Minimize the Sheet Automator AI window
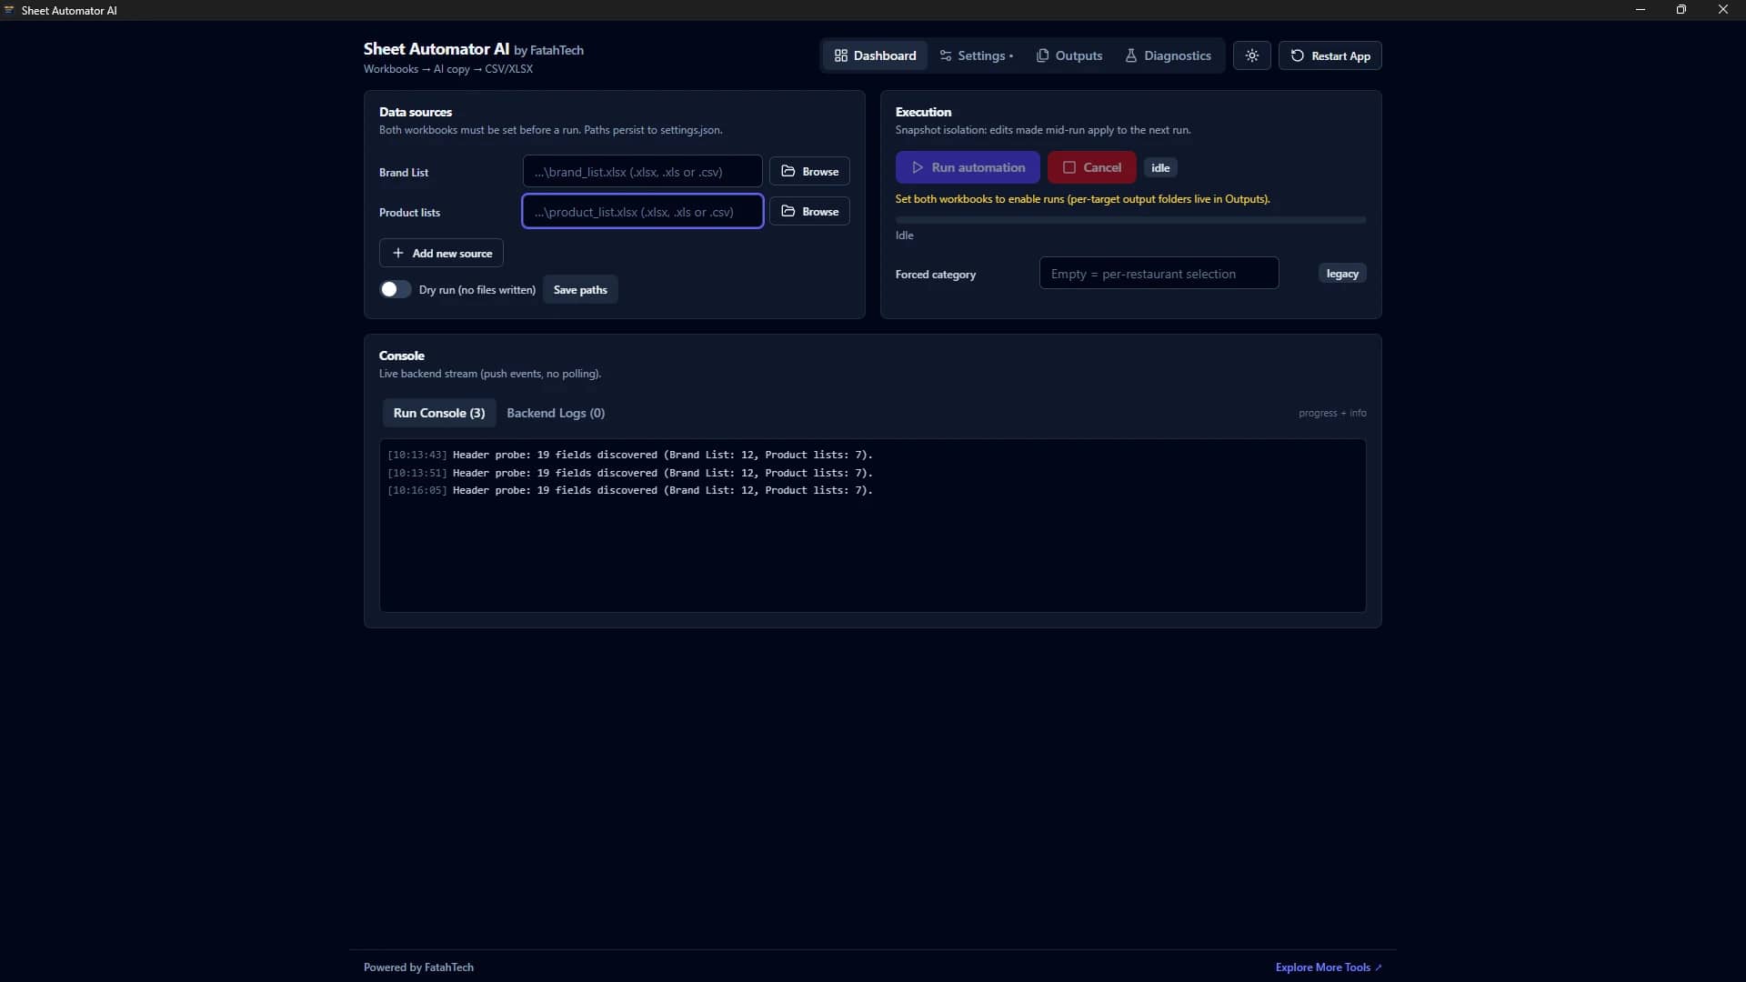 pyautogui.click(x=1641, y=10)
